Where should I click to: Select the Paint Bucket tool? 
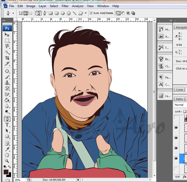click(x=7, y=100)
